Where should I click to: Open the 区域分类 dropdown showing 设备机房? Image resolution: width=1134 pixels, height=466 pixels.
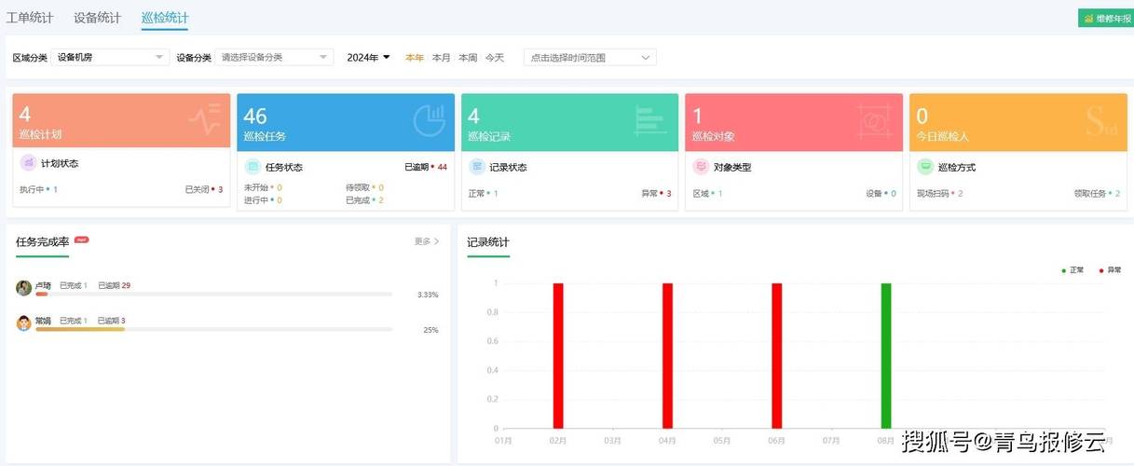(110, 57)
